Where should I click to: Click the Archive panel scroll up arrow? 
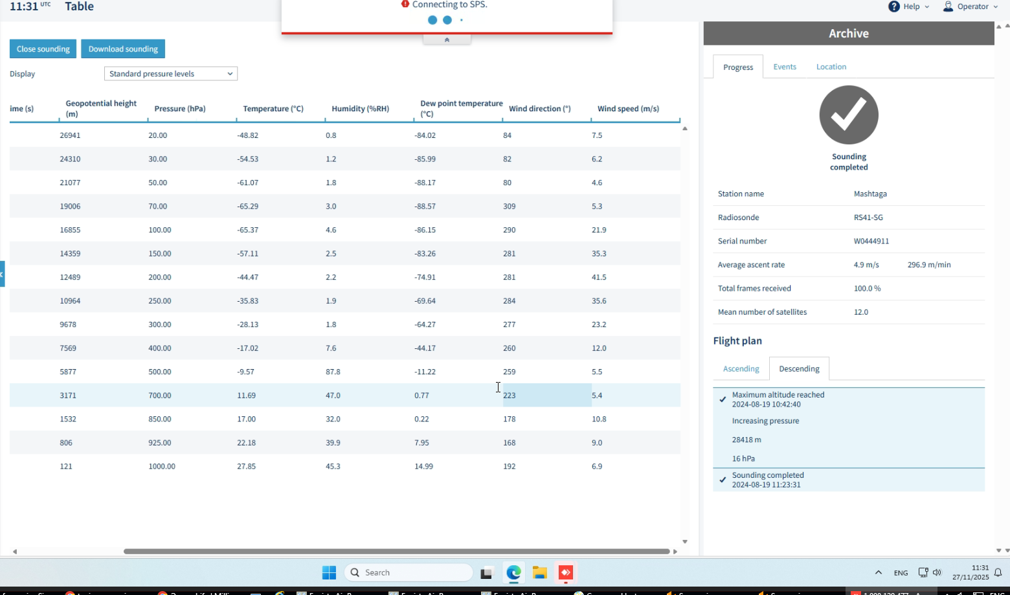pos(999,27)
